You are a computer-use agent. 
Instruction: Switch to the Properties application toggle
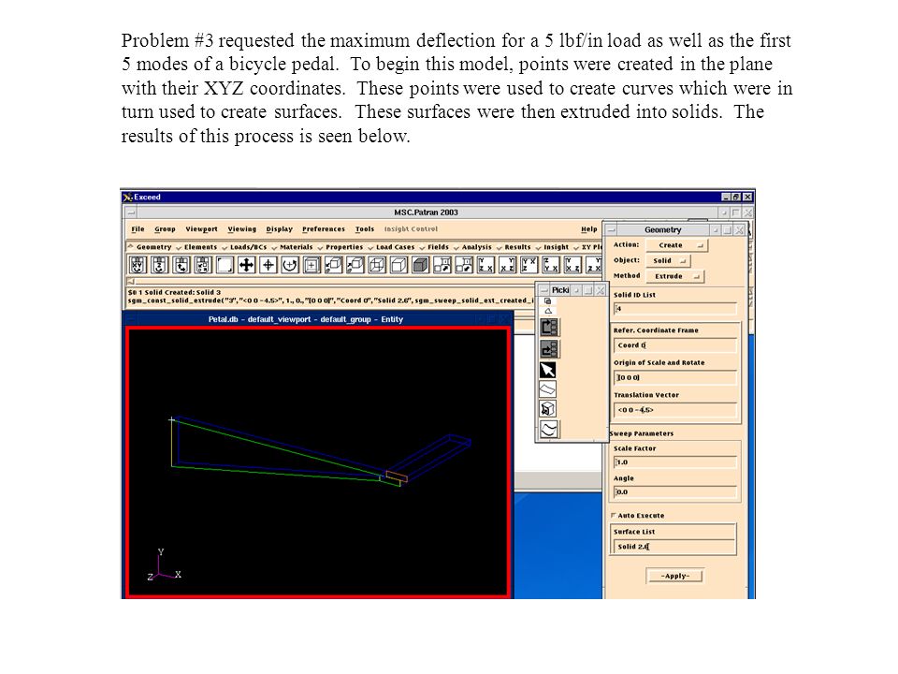point(340,247)
